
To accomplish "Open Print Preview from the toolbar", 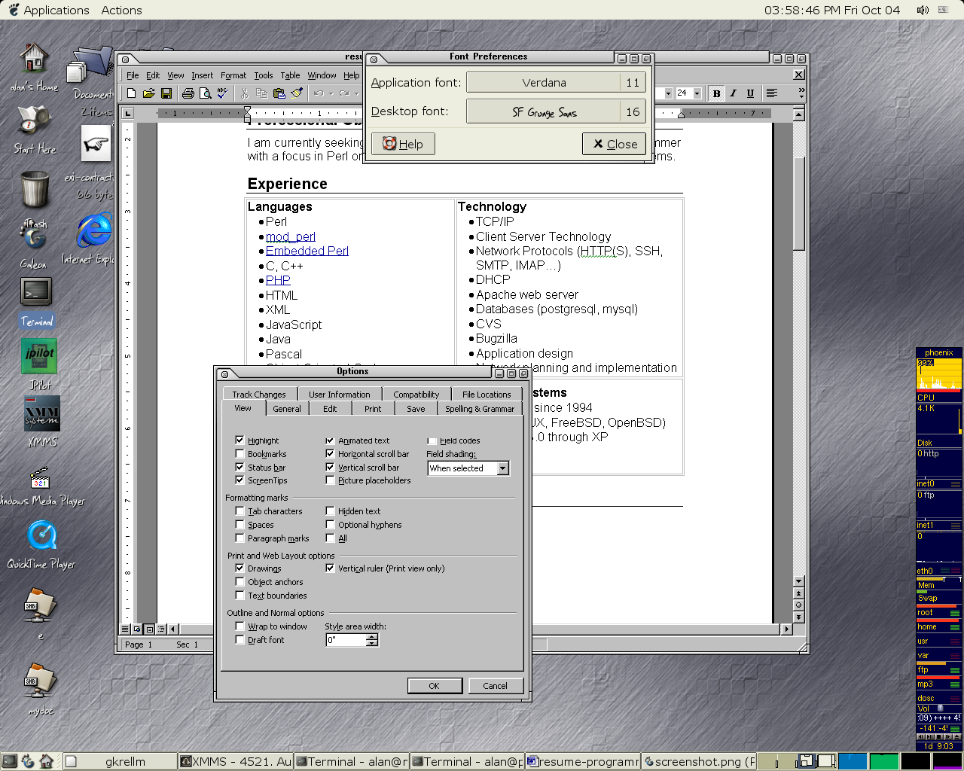I will tap(204, 93).
